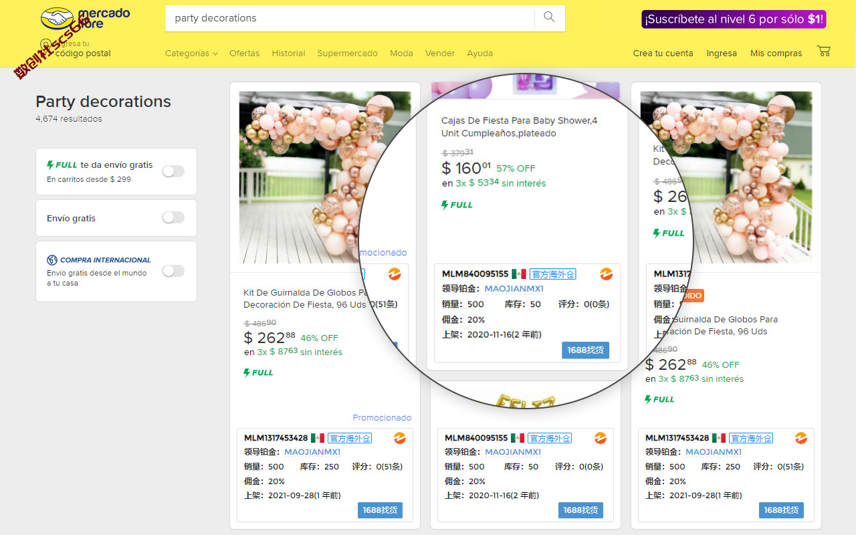The width and height of the screenshot is (856, 535).
Task: Click 1688找货 button in the right card's panel
Action: coord(781,510)
